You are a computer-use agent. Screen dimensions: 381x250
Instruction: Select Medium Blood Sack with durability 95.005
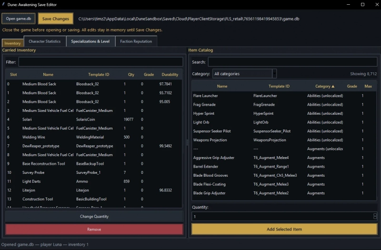94,101
